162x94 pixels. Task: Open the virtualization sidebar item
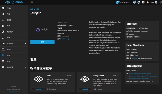pyautogui.click(x=14, y=50)
